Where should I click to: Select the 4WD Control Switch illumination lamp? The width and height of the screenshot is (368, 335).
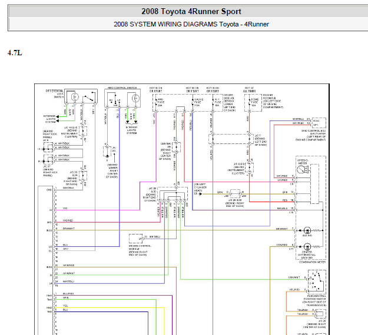[x=135, y=98]
